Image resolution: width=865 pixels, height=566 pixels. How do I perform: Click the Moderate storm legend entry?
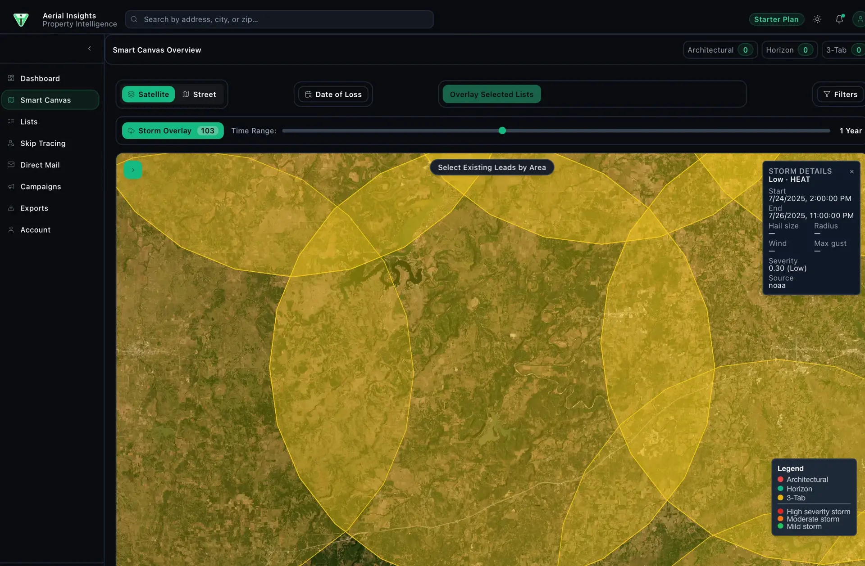[808, 519]
